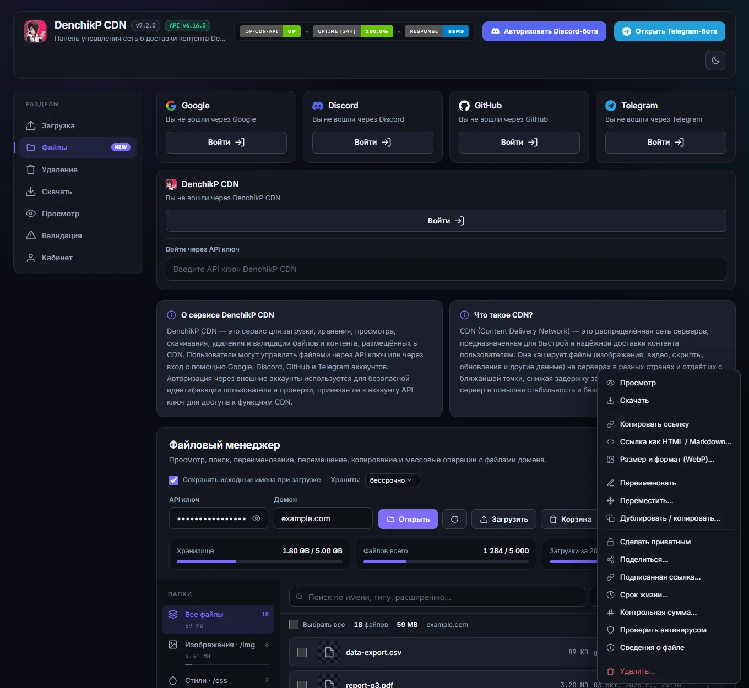The height and width of the screenshot is (688, 749).
Task: Click the search magnifier icon in file search
Action: (x=300, y=597)
